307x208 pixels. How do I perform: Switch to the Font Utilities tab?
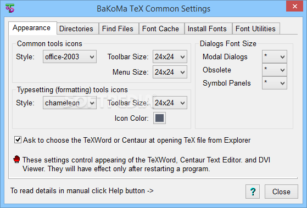(x=256, y=29)
